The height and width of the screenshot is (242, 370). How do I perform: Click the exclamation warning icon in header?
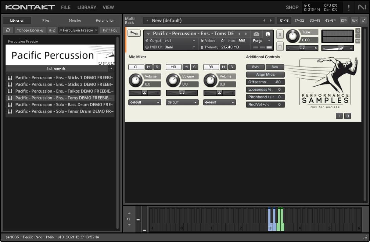(349, 7)
